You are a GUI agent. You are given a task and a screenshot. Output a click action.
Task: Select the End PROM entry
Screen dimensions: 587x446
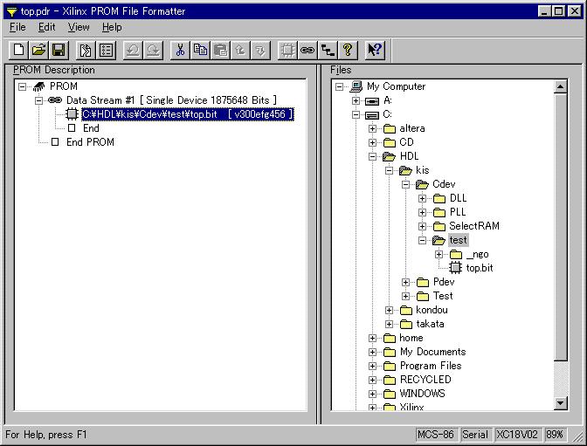click(x=90, y=142)
